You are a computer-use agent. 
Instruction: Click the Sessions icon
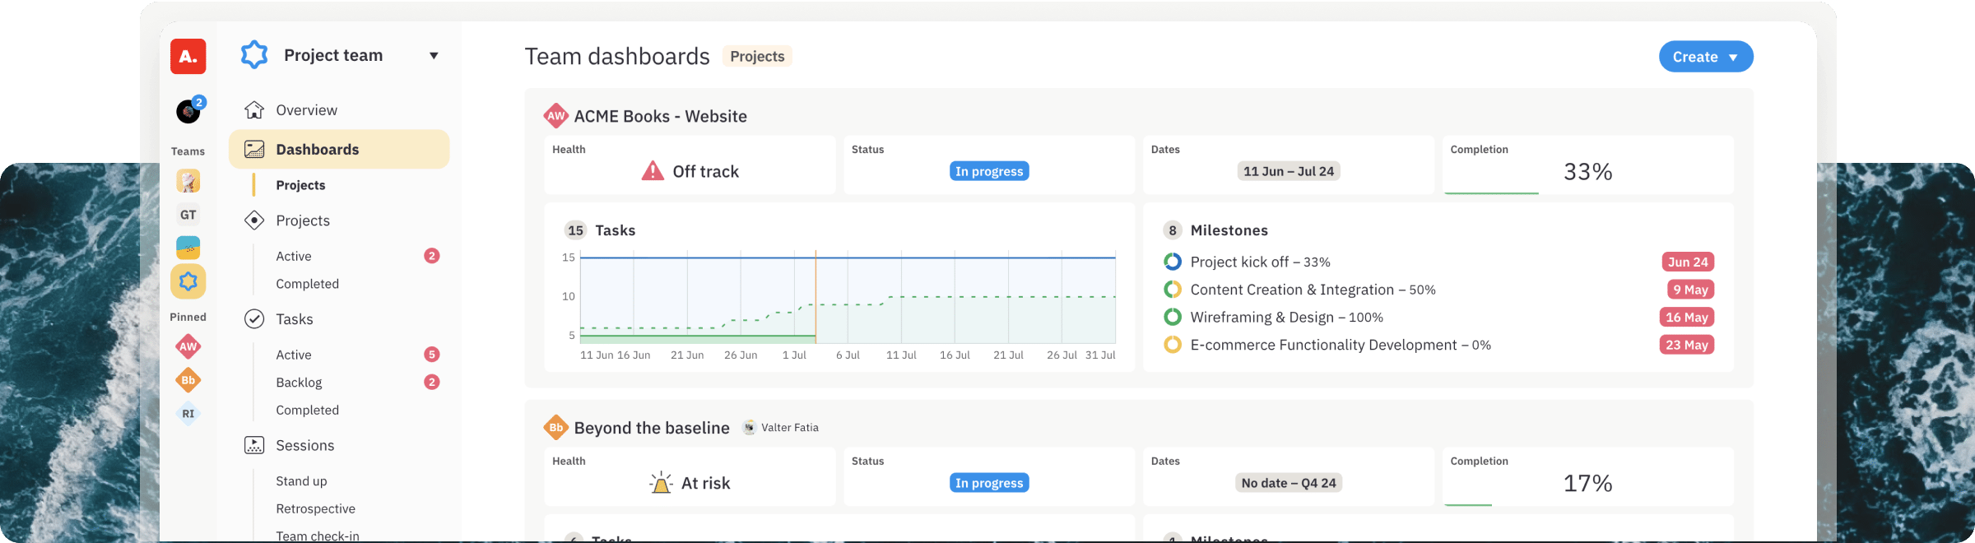pos(254,445)
